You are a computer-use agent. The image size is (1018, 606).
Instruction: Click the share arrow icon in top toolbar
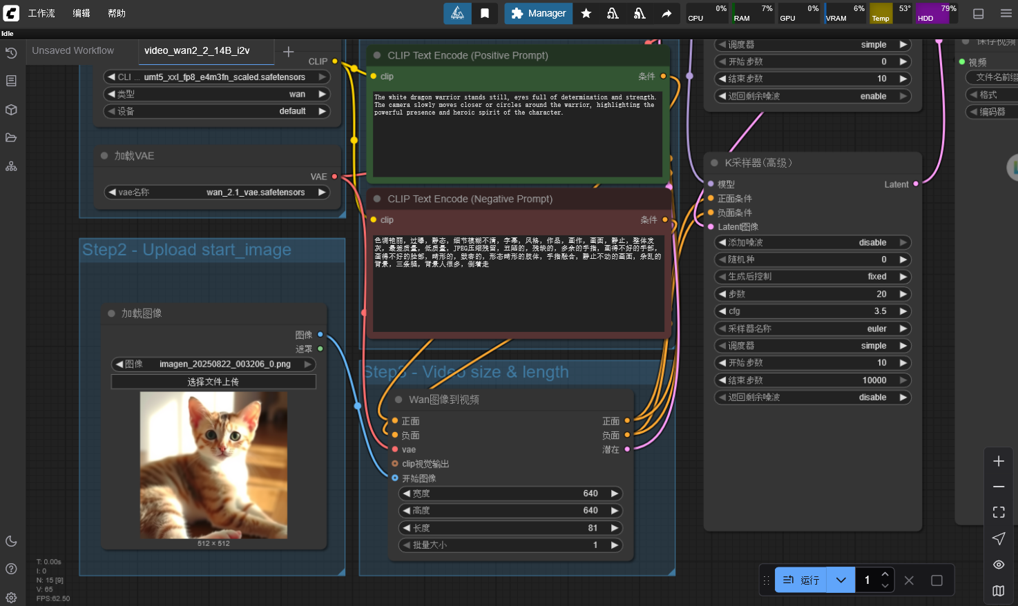click(666, 13)
